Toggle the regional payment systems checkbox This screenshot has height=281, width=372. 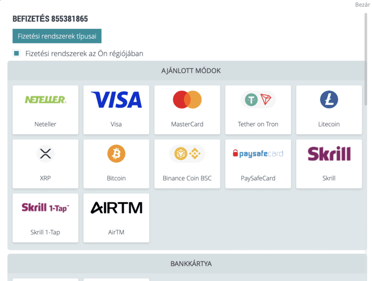click(x=16, y=53)
